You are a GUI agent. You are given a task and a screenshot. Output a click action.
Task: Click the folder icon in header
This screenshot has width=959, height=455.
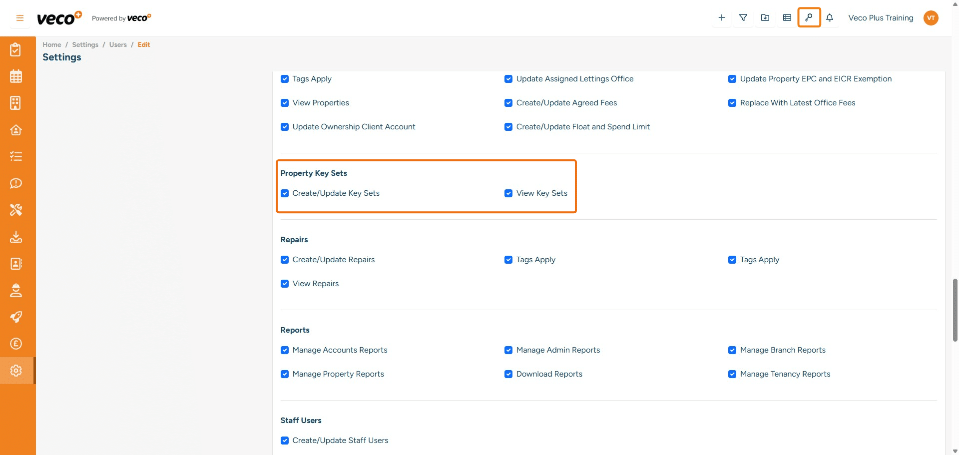coord(765,17)
